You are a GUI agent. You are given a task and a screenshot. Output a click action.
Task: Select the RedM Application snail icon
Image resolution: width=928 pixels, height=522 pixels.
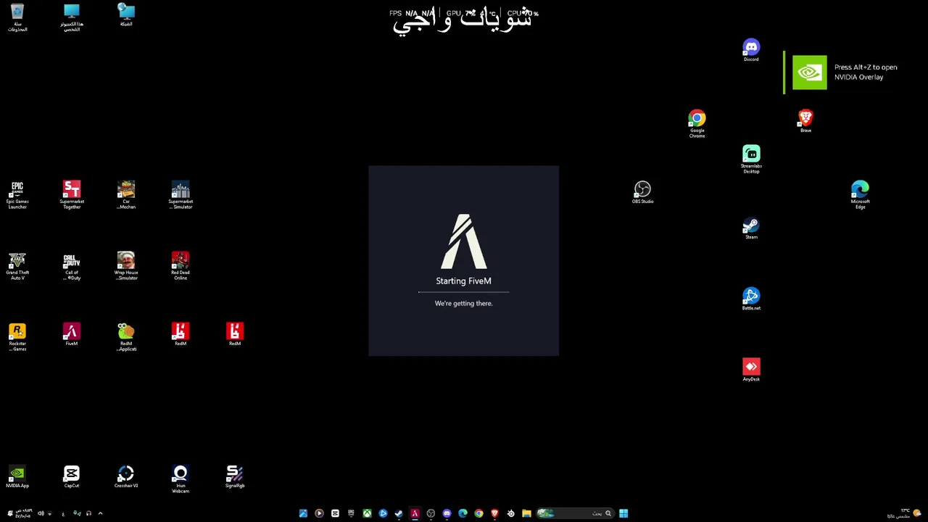pos(126,337)
